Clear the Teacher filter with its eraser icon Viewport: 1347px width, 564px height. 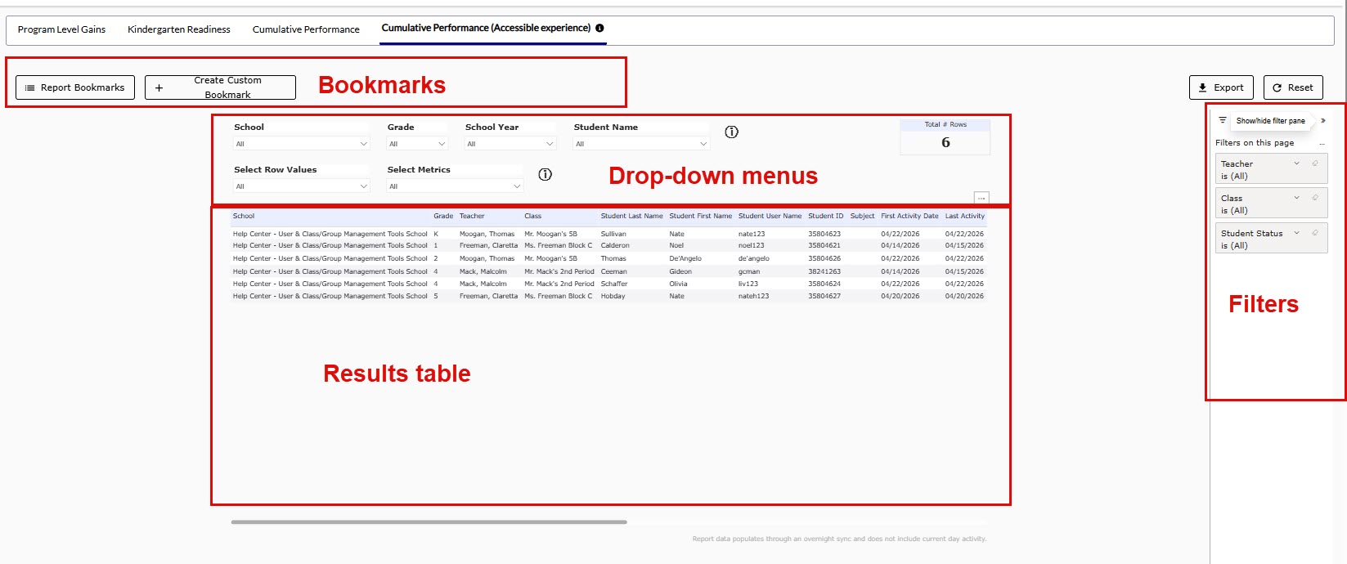(x=1315, y=163)
